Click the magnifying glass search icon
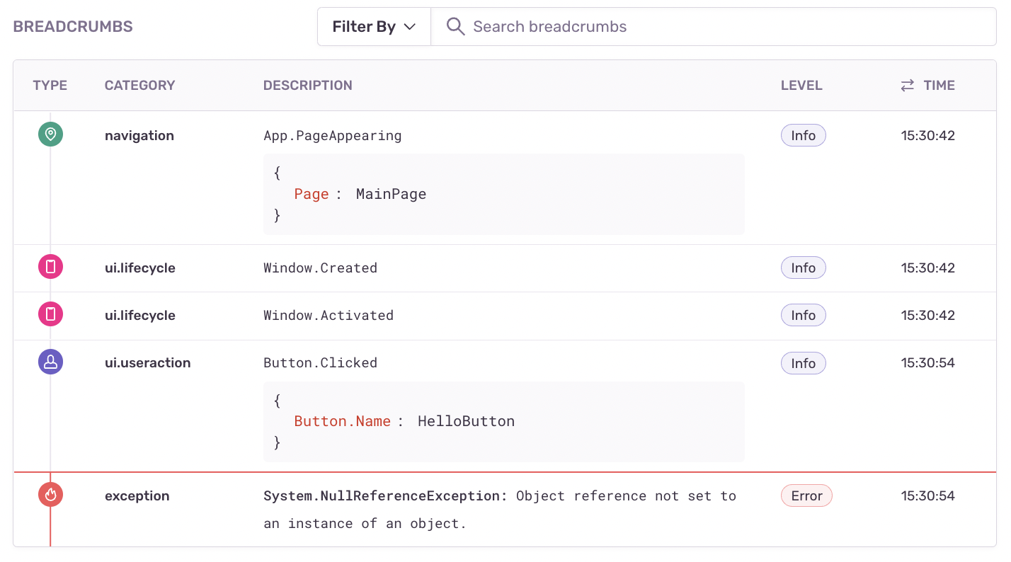The width and height of the screenshot is (1011, 562). click(x=455, y=27)
